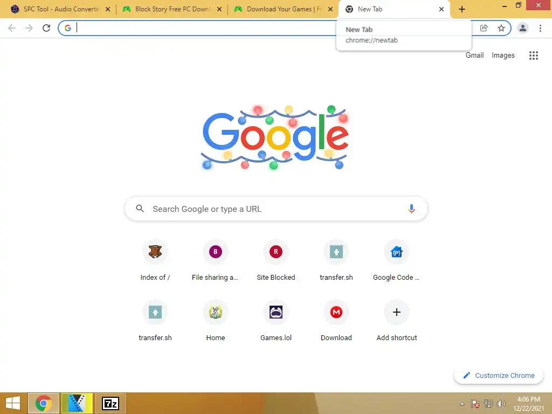The width and height of the screenshot is (552, 414).
Task: Click Chrome icon in the taskbar
Action: (x=44, y=403)
